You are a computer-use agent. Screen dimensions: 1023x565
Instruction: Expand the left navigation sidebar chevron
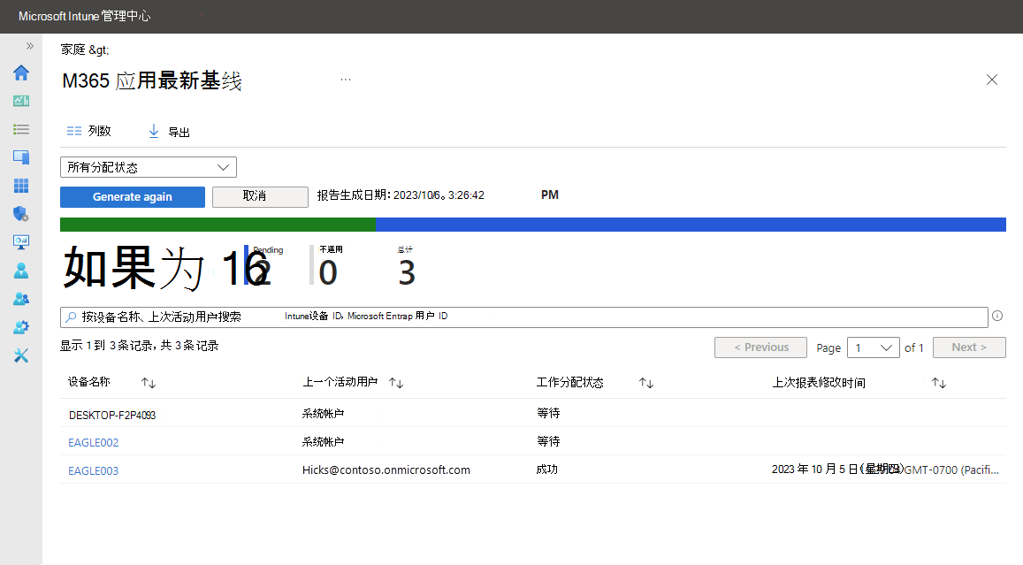(x=29, y=46)
